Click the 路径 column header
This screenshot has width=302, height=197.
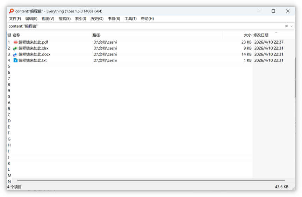click(96, 35)
